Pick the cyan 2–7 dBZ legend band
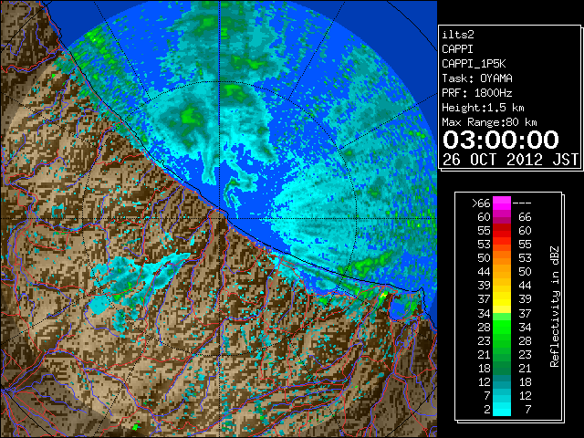The image size is (584, 438). [502, 409]
